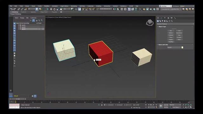Viewport: 203px width, 114px height.
Task: Click the Undo arrow icon
Action: pos(11,9)
